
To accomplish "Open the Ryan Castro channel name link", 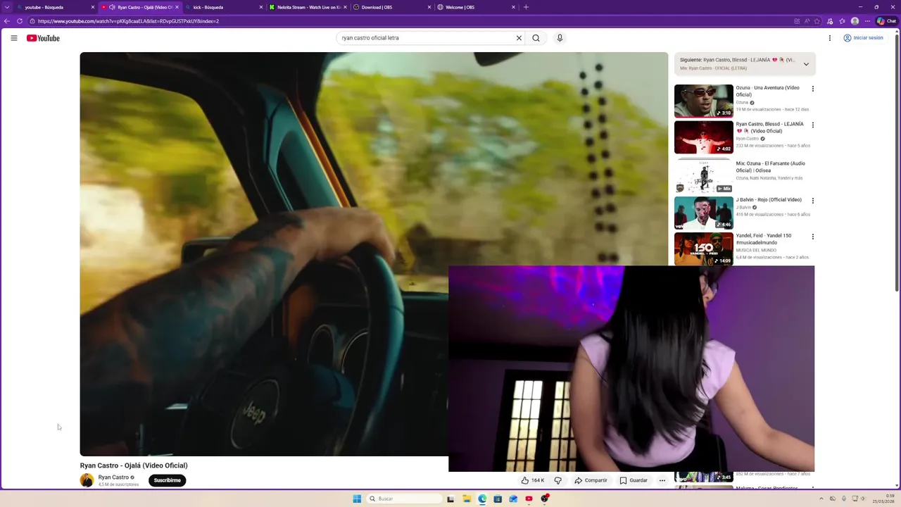I will pyautogui.click(x=113, y=477).
